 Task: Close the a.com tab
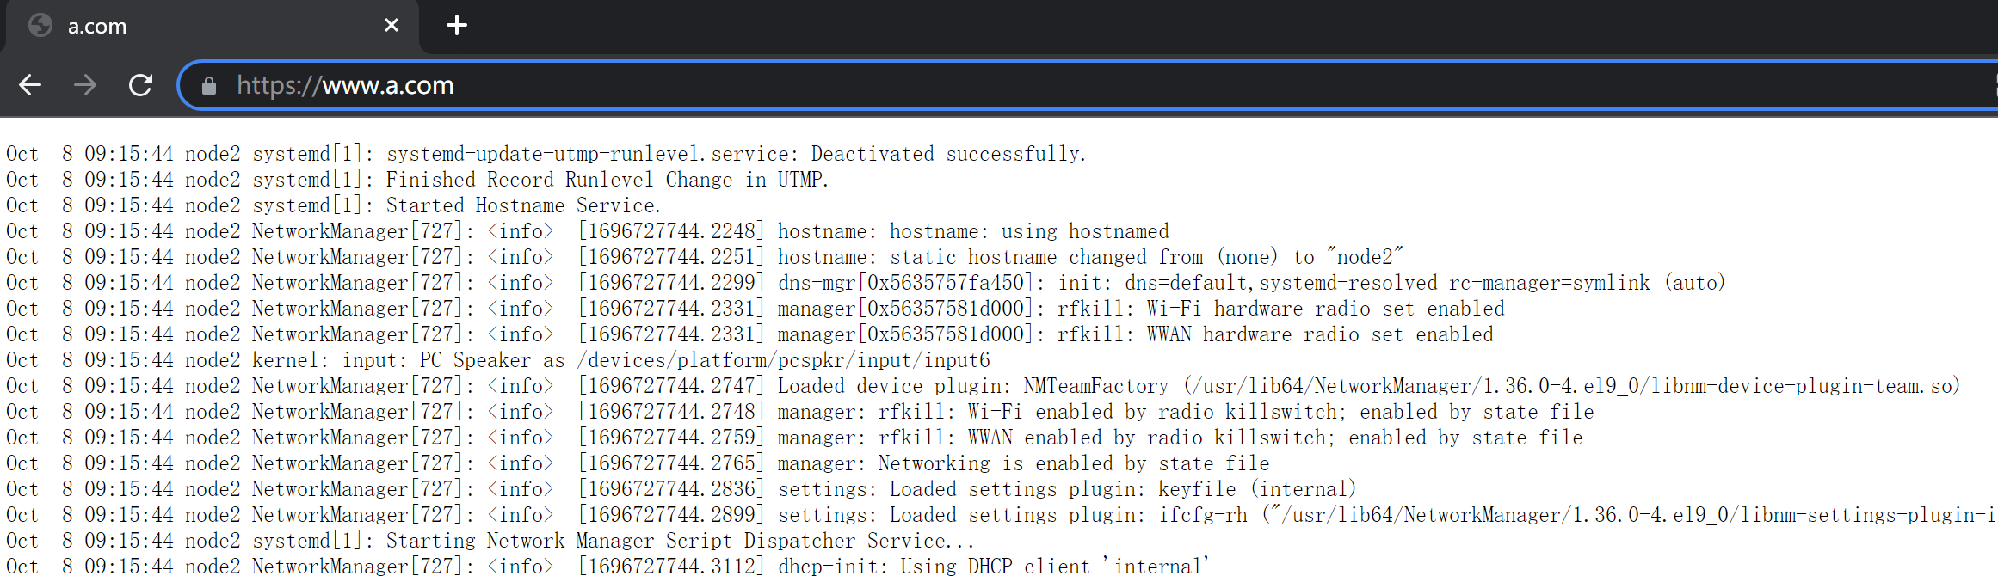click(392, 25)
